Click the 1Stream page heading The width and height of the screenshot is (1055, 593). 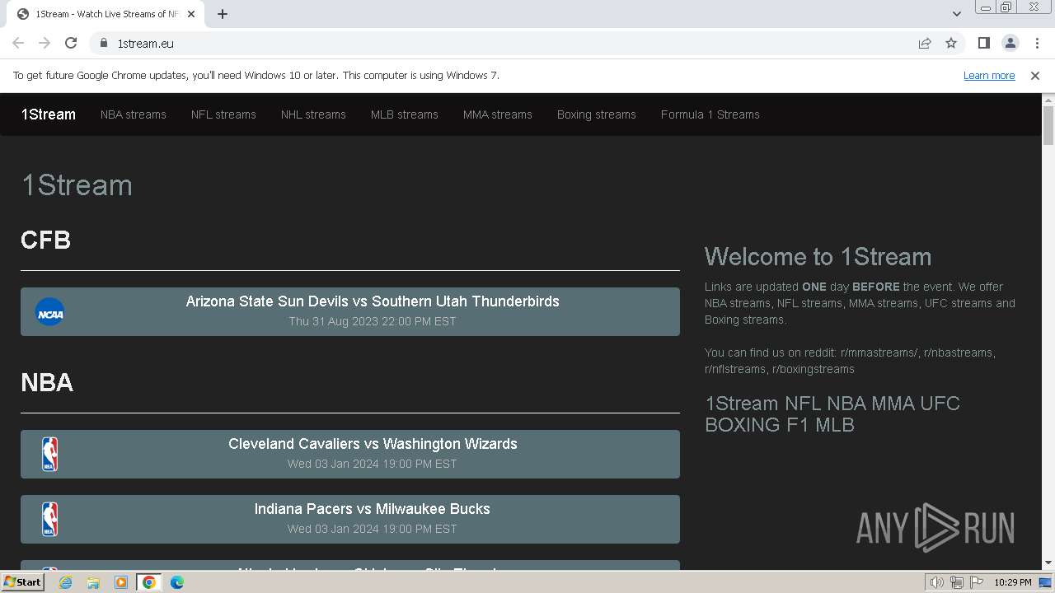pyautogui.click(x=77, y=185)
